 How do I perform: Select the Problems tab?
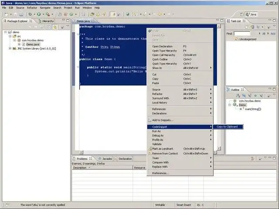82,158
